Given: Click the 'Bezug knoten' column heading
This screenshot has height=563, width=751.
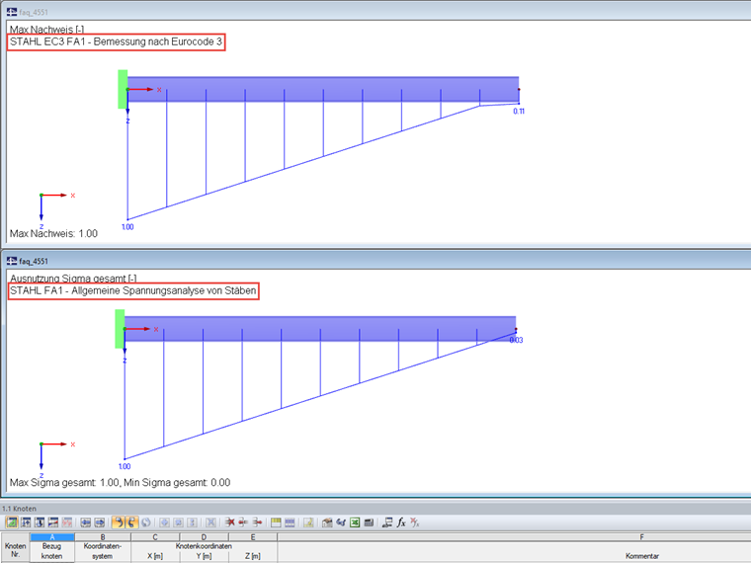Looking at the screenshot, I should pyautogui.click(x=52, y=551).
